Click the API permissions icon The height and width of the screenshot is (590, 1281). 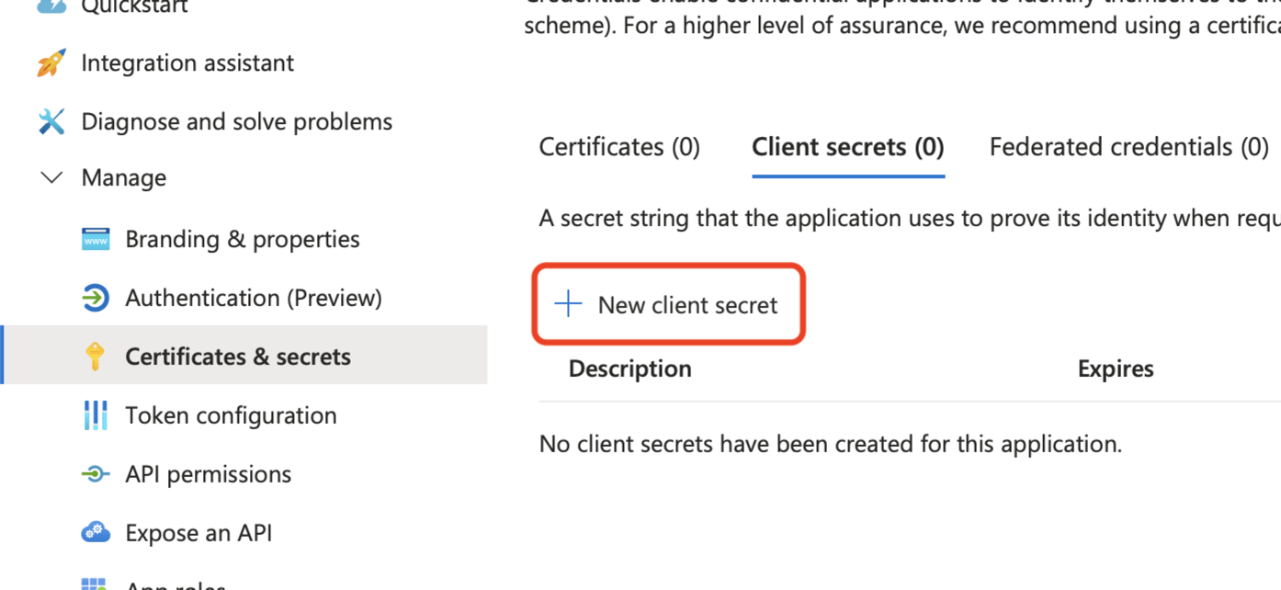point(95,473)
